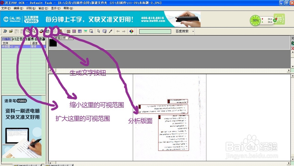Select the image region tool icon

coord(86,31)
